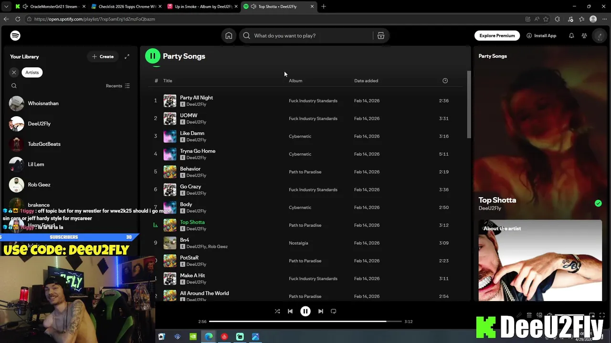Screen dimensions: 611x343
Task: Go to Spotify Home icon
Action: pos(229,36)
